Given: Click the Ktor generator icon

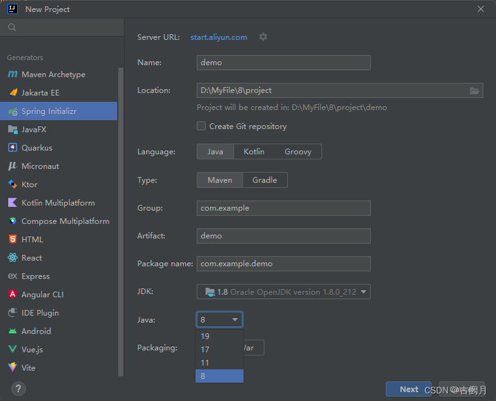Looking at the screenshot, I should pyautogui.click(x=13, y=185).
